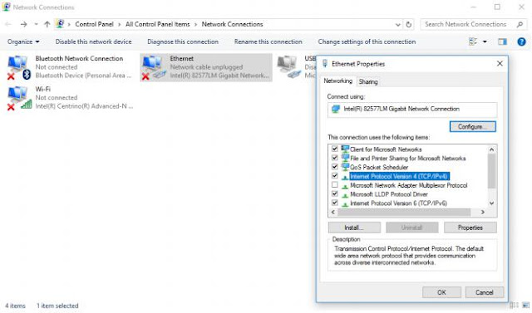
Task: Select the Ethernet adapter icon
Action: [154, 67]
